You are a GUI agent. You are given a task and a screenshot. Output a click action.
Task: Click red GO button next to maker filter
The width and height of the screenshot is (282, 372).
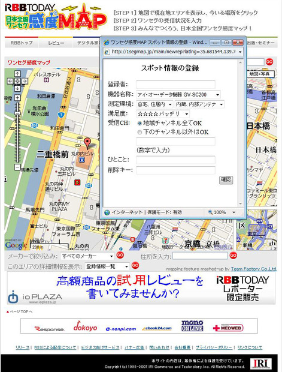tap(120, 255)
